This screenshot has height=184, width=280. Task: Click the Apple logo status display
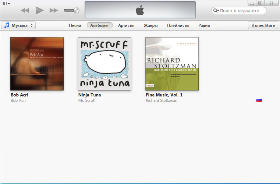tap(140, 10)
